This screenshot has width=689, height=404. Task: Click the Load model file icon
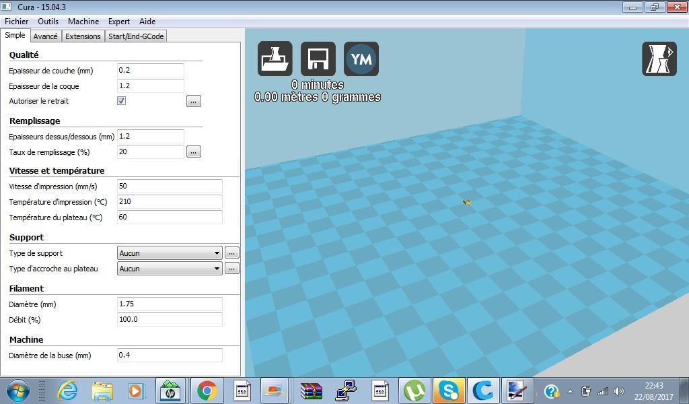click(x=275, y=59)
